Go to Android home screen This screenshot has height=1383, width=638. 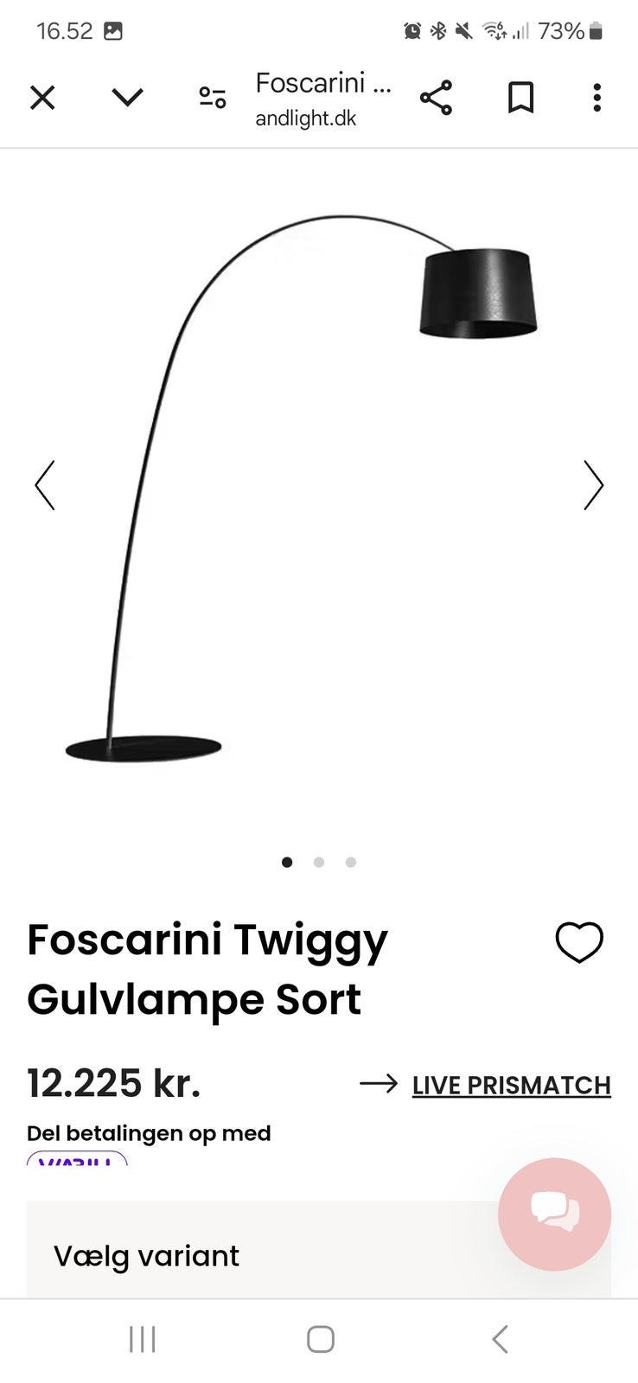(321, 1339)
